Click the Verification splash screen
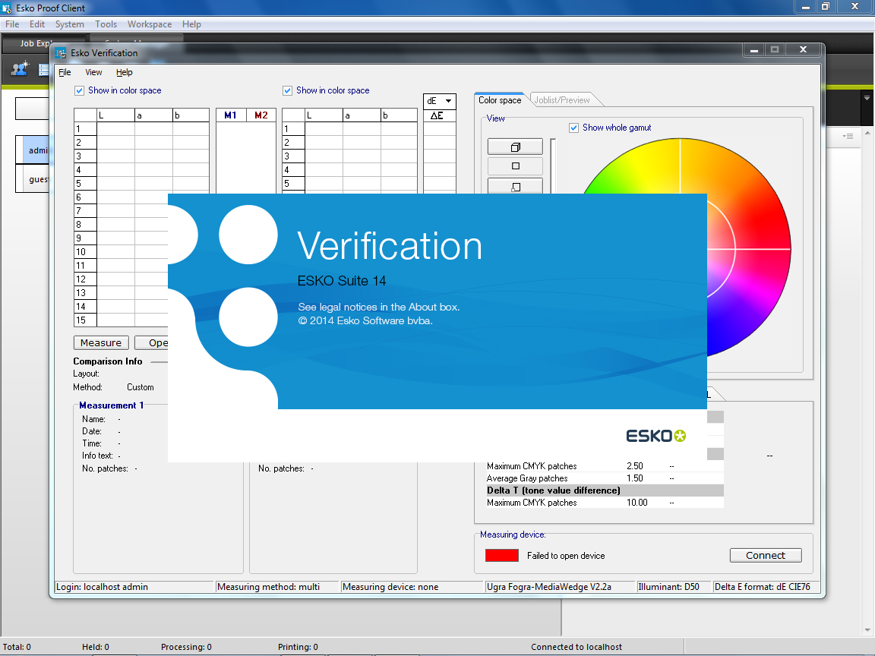The image size is (875, 656). pos(437,328)
